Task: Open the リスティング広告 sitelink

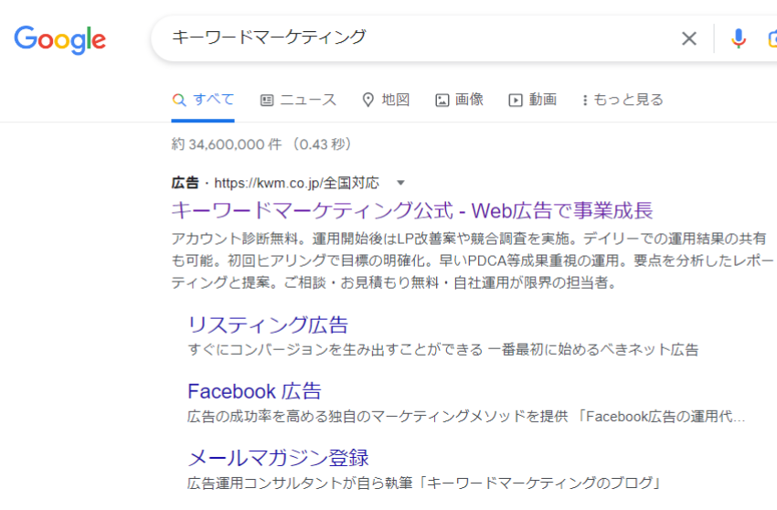Action: click(x=268, y=325)
